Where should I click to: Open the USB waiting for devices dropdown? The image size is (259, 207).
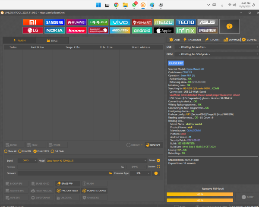point(217,47)
